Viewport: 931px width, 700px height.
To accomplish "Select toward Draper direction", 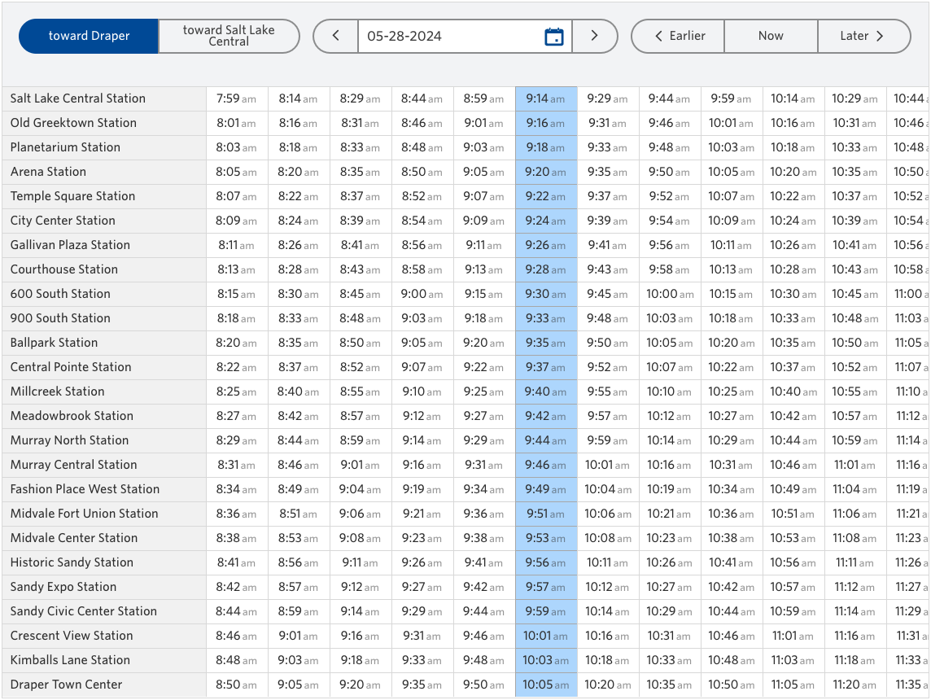I will pos(89,37).
